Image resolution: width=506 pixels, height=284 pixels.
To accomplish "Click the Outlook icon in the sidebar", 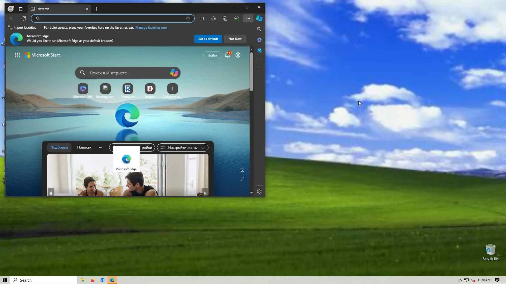I will tap(259, 50).
